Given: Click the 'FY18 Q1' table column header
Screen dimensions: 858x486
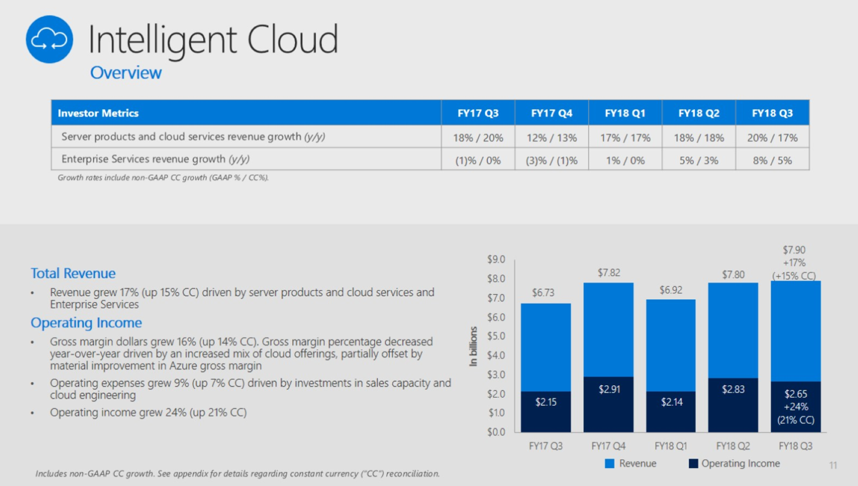Looking at the screenshot, I should (625, 113).
